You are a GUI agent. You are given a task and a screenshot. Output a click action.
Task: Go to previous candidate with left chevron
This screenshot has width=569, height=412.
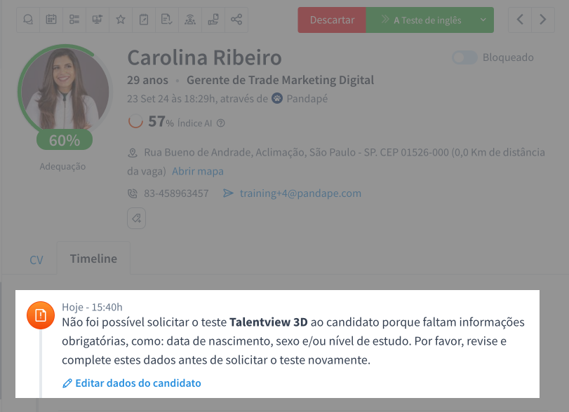[x=520, y=20]
